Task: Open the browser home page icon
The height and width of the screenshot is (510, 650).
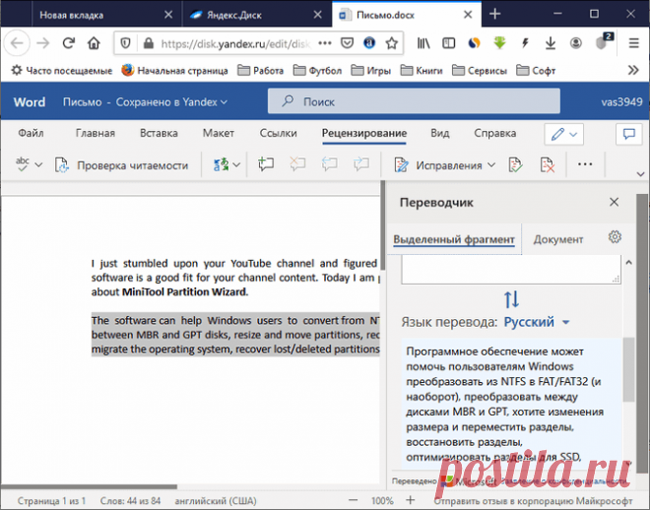Action: 94,43
